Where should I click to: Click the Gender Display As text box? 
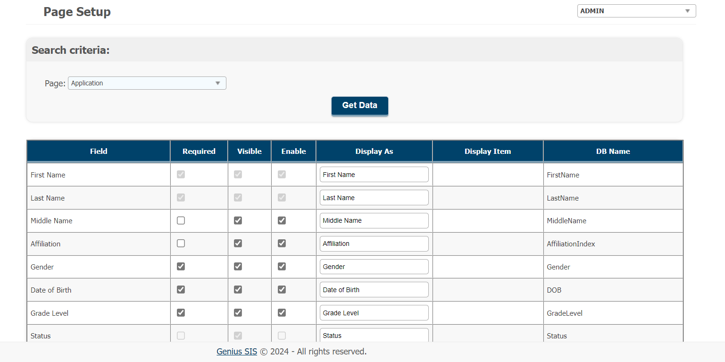374,267
